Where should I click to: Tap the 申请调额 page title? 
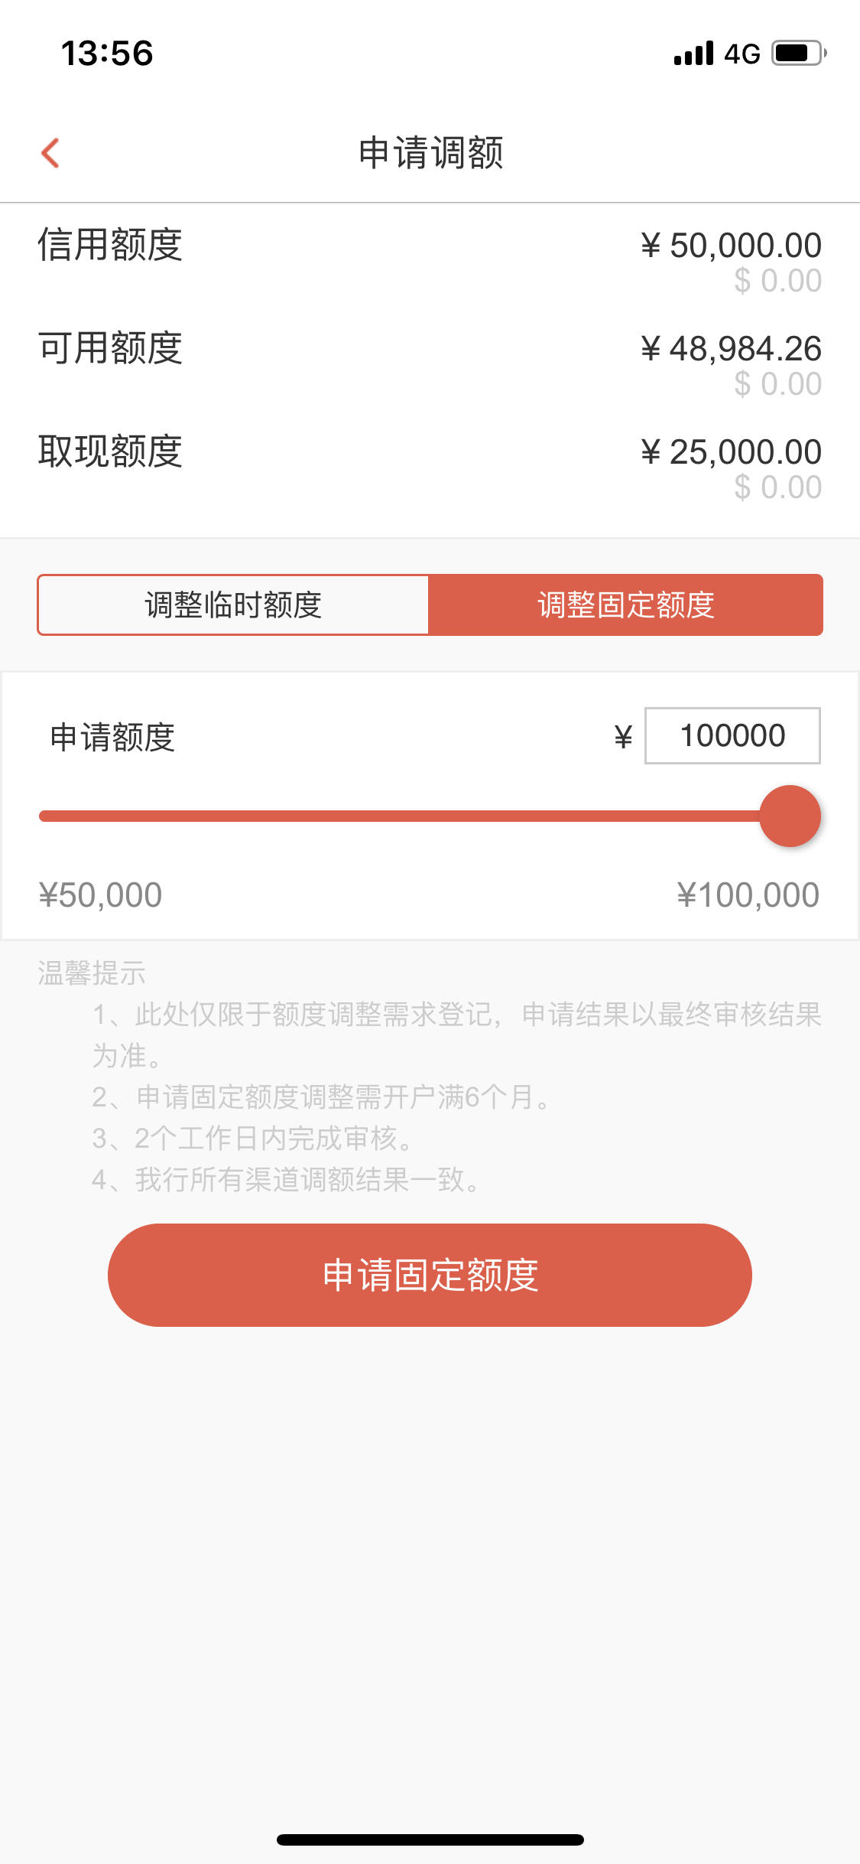pyautogui.click(x=430, y=153)
